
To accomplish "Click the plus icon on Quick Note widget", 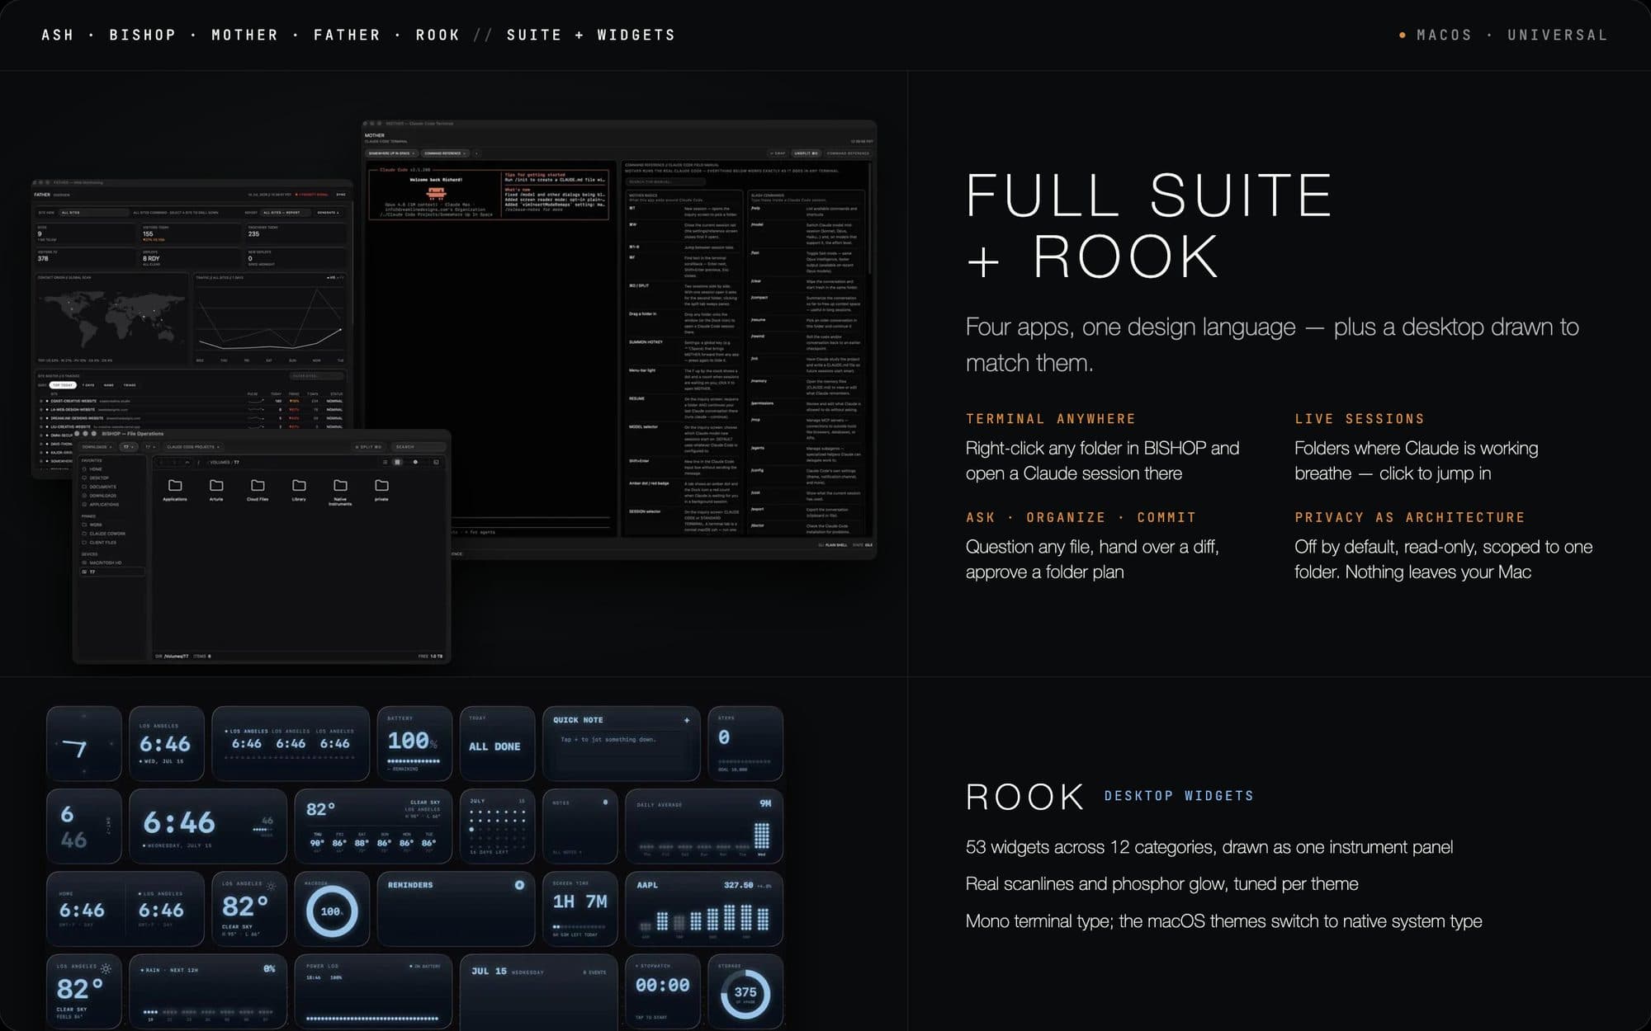I will [686, 720].
